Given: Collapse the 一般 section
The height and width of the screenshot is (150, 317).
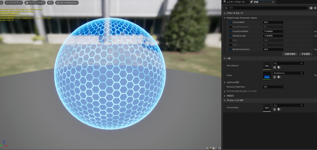Looking at the screenshot, I should (225, 58).
